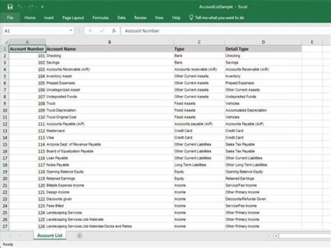Click the Insert Function fx icon
The image size is (331, 248).
(x=114, y=31)
